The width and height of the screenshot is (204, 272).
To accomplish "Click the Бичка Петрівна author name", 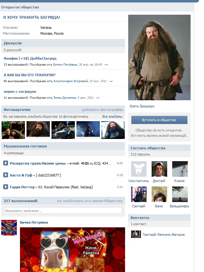I will click(x=34, y=222).
